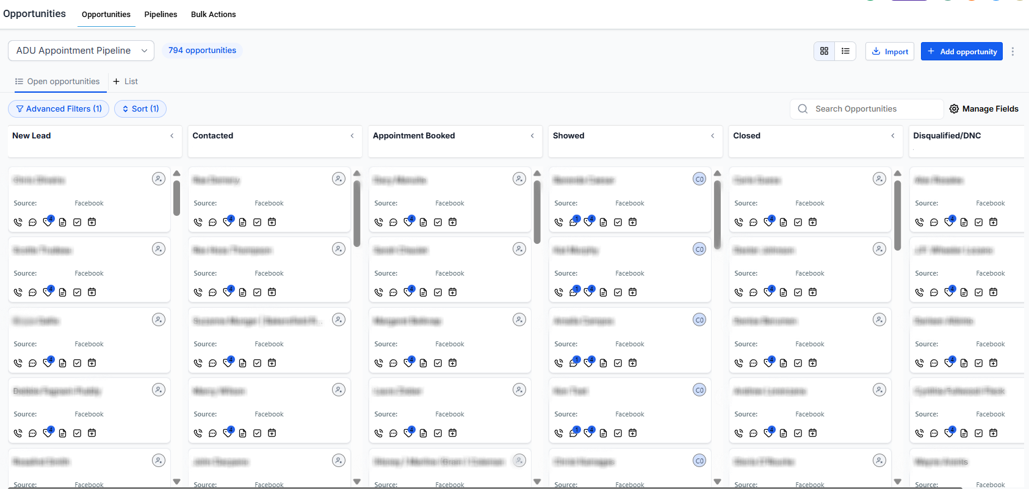Viewport: 1029px width, 489px height.
Task: Open tasks on top Appointment Booked card
Action: [438, 223]
